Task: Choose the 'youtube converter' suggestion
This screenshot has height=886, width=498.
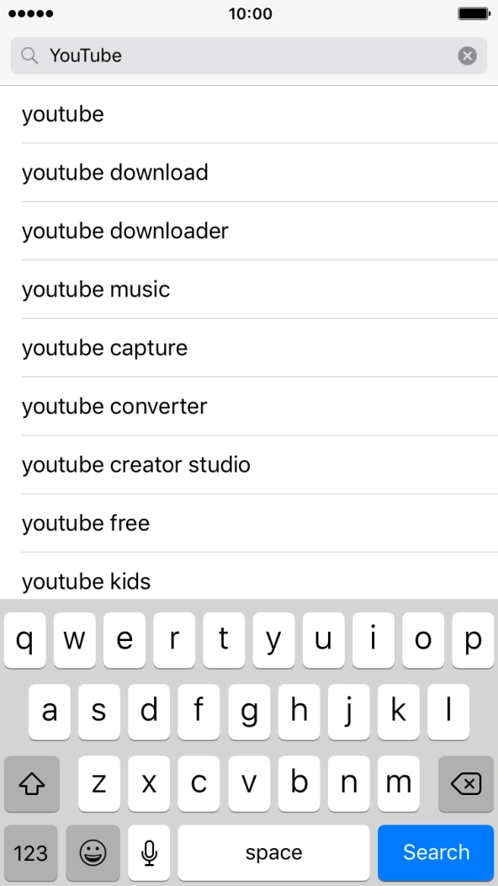Action: tap(114, 406)
